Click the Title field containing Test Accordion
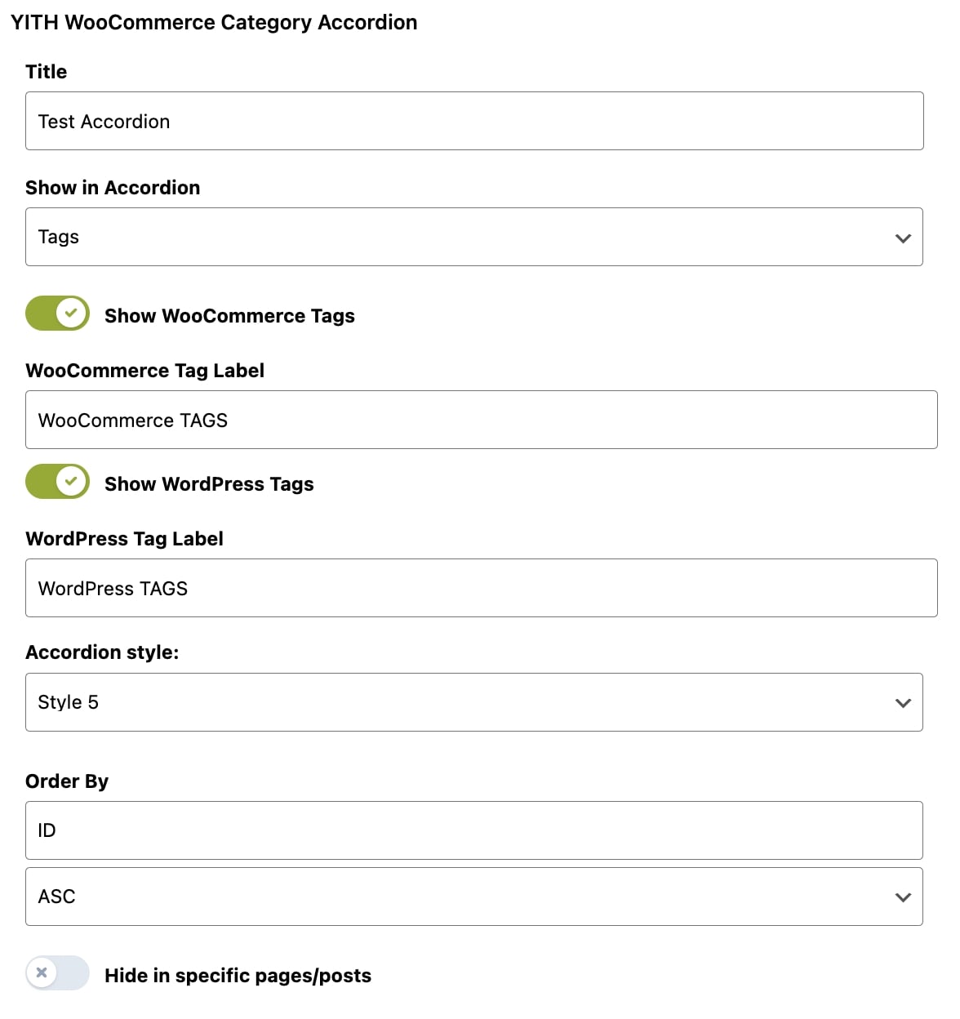This screenshot has height=1019, width=960. tap(473, 121)
